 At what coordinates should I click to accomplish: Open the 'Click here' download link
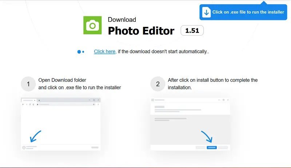click(104, 52)
